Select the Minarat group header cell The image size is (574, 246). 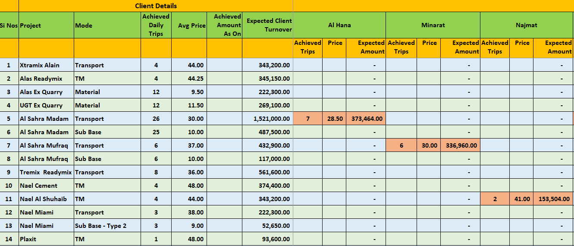tap(433, 25)
